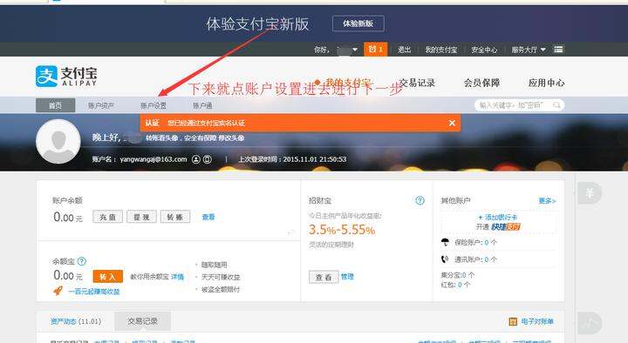Click the 集分宝 count value
This screenshot has width=628, height=343.
[464, 275]
